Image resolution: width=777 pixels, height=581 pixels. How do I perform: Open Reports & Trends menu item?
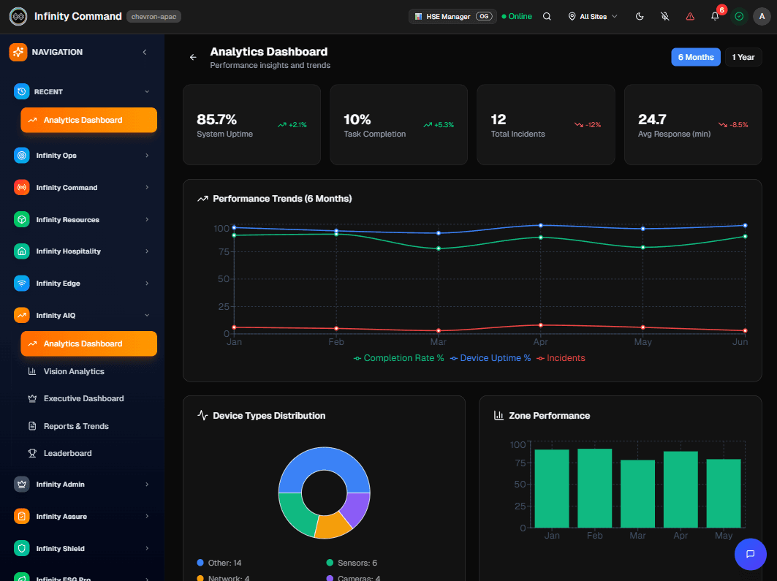(x=88, y=426)
